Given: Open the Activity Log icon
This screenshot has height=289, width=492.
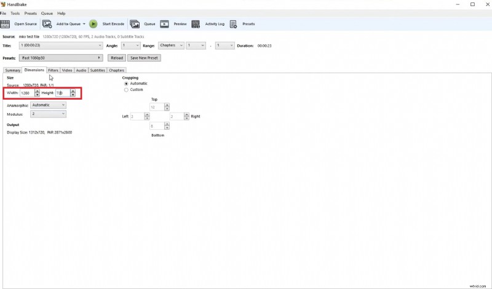Looking at the screenshot, I should point(196,24).
